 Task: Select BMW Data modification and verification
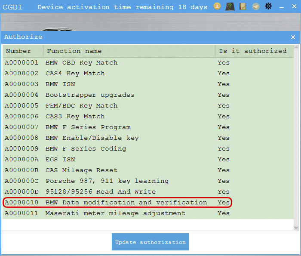click(126, 202)
